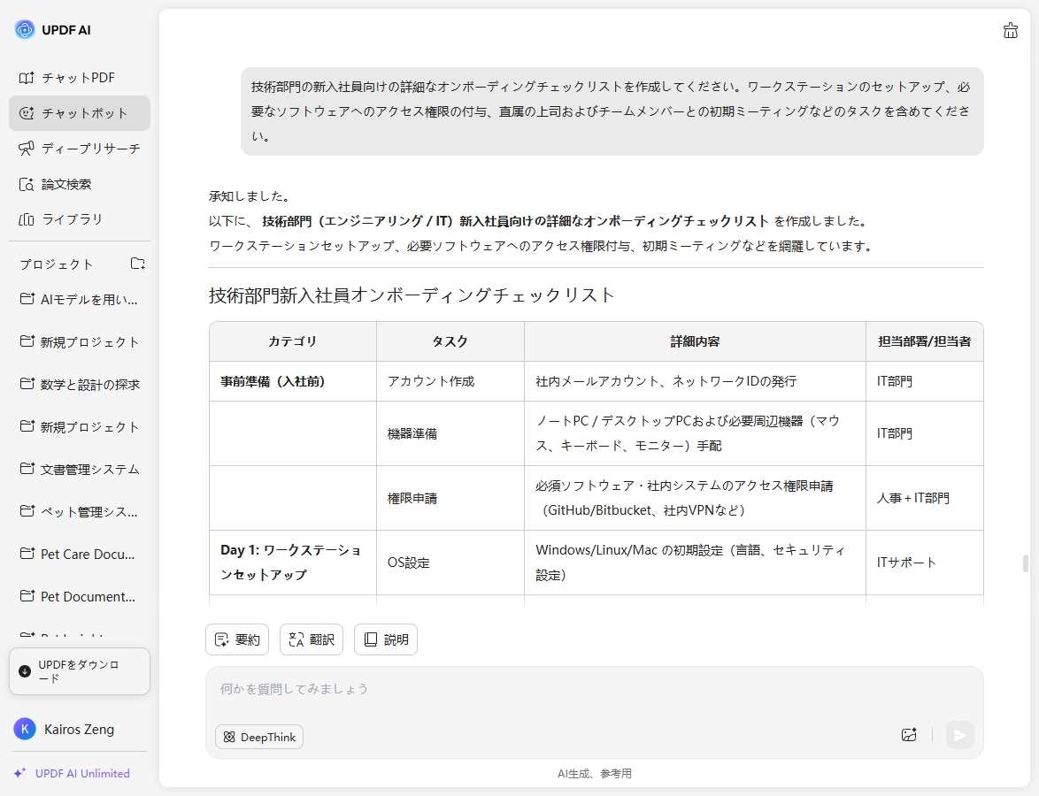Viewport: 1039px width, 796px height.
Task: Click the 機器準備 cell
Action: [x=450, y=433]
